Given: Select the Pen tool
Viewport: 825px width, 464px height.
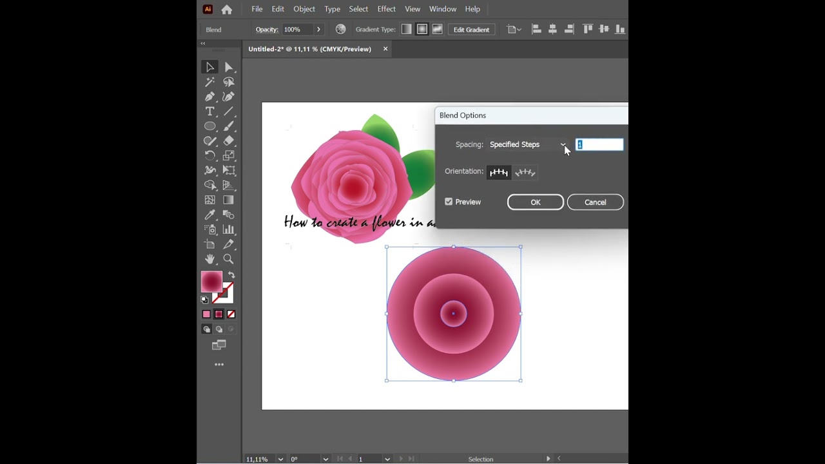Looking at the screenshot, I should coord(209,97).
